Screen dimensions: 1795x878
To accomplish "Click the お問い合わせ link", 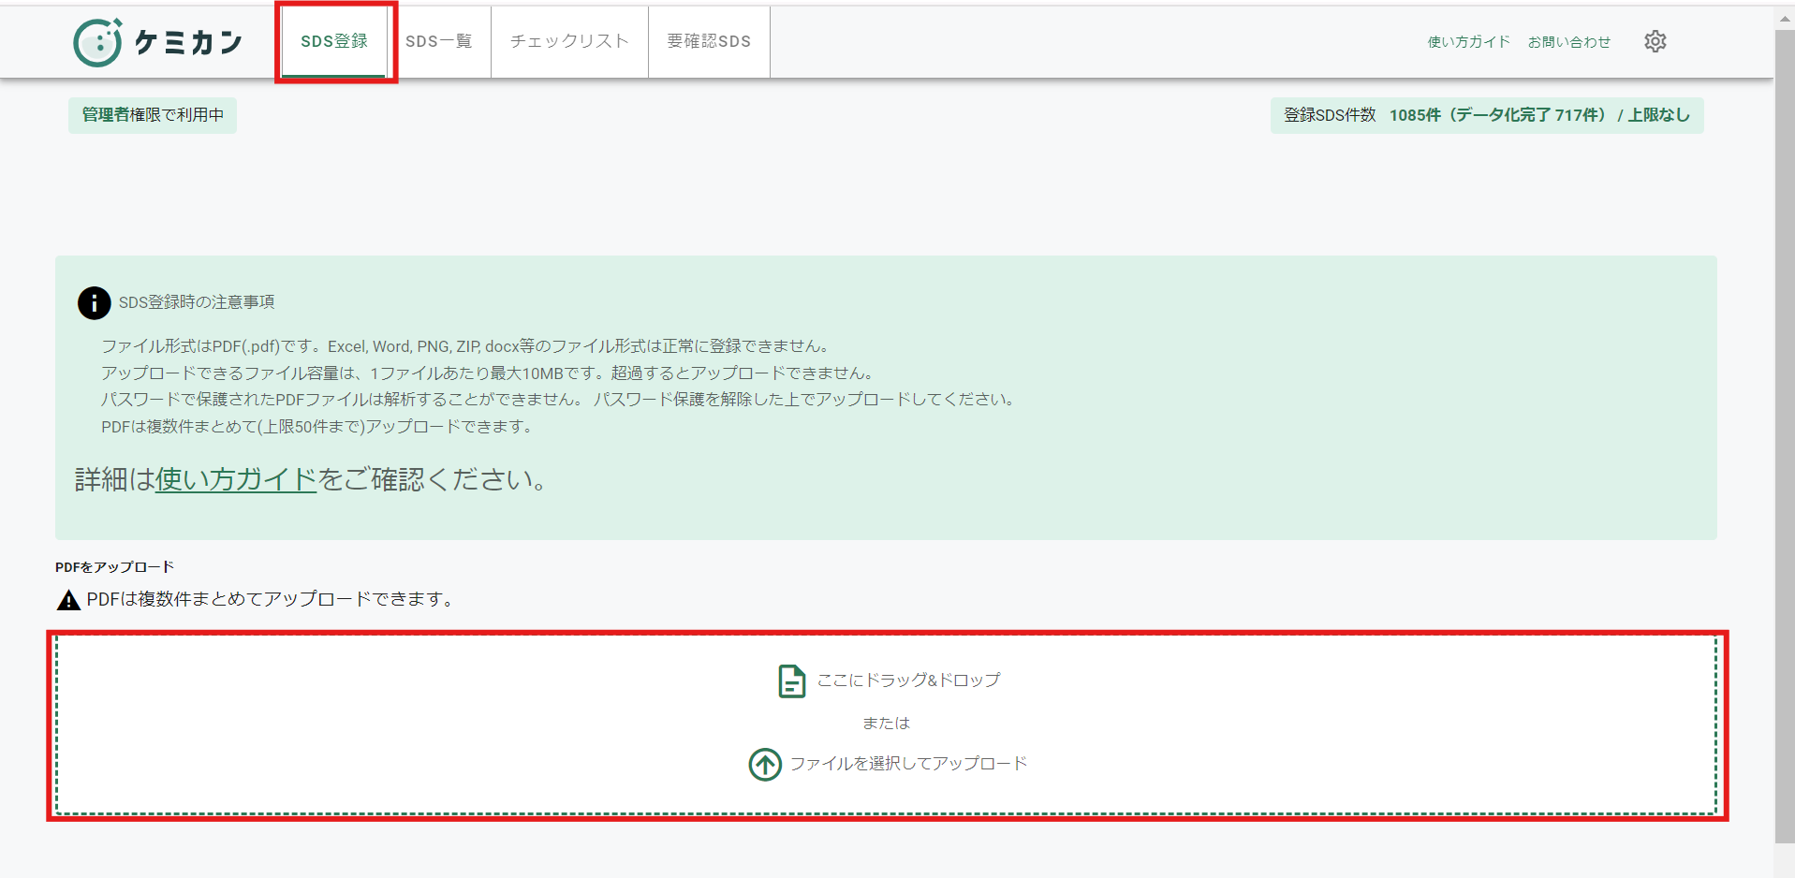I will [x=1569, y=42].
